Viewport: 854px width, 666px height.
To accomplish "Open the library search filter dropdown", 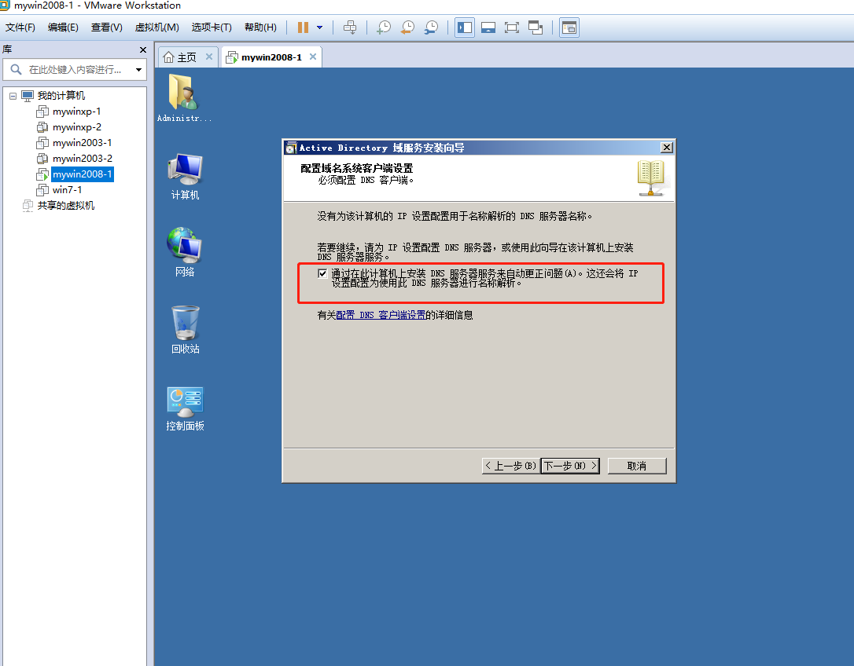I will (x=139, y=70).
